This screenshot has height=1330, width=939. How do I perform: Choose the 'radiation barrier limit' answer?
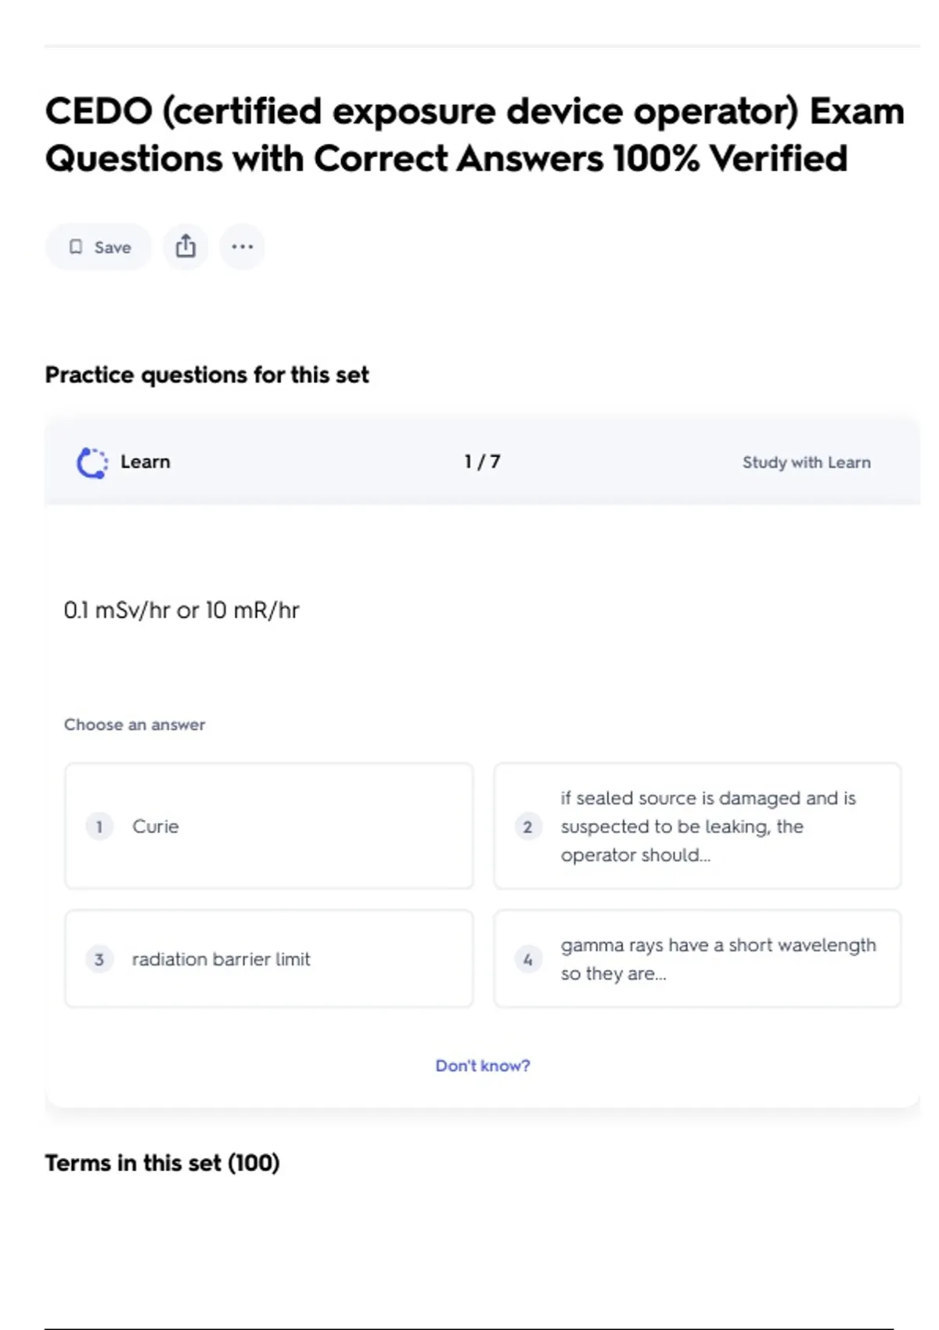[268, 959]
